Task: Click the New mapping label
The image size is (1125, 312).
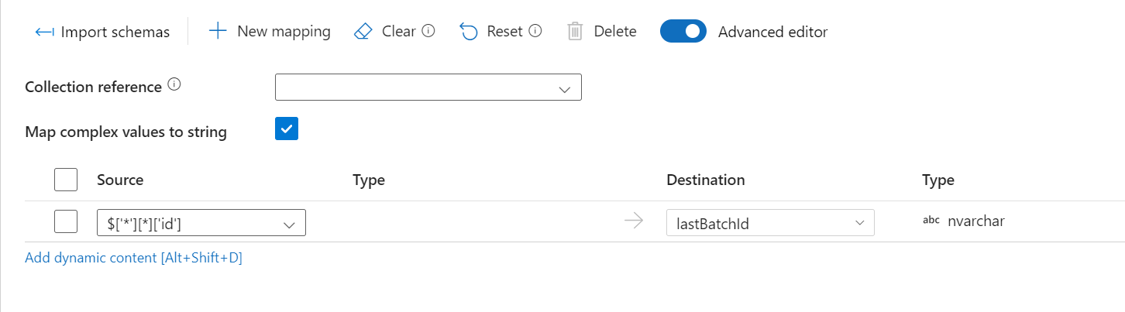Action: point(284,31)
